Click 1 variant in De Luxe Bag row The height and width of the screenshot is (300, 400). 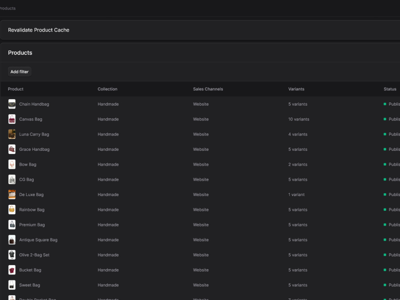coord(296,194)
